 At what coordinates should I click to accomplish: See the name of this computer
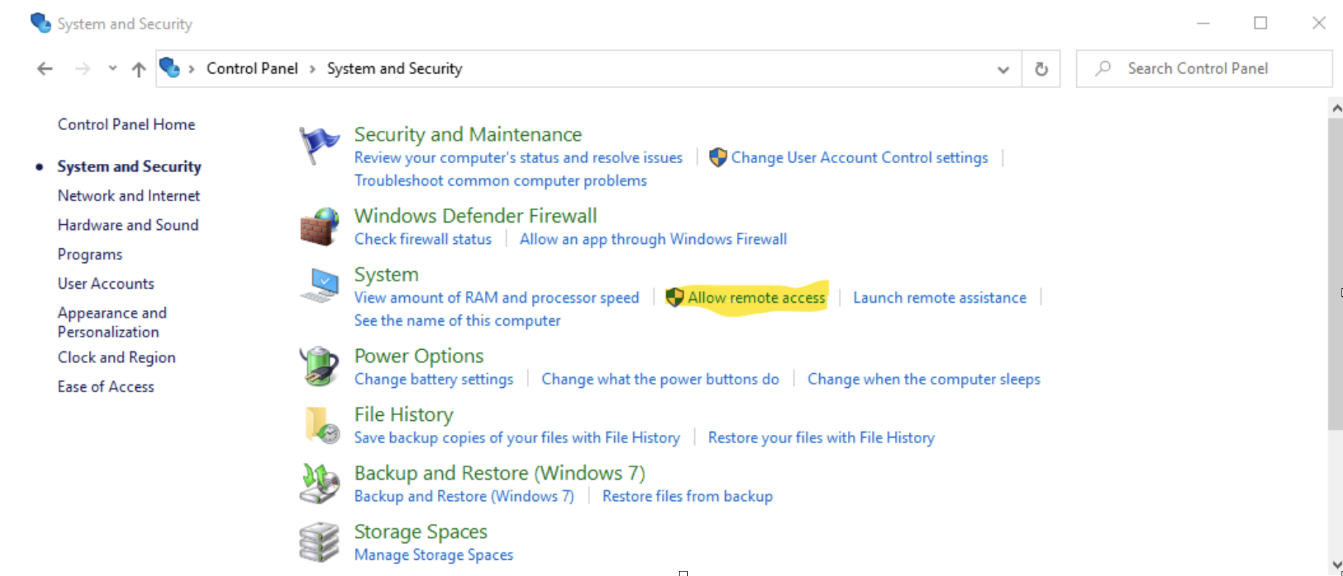457,320
